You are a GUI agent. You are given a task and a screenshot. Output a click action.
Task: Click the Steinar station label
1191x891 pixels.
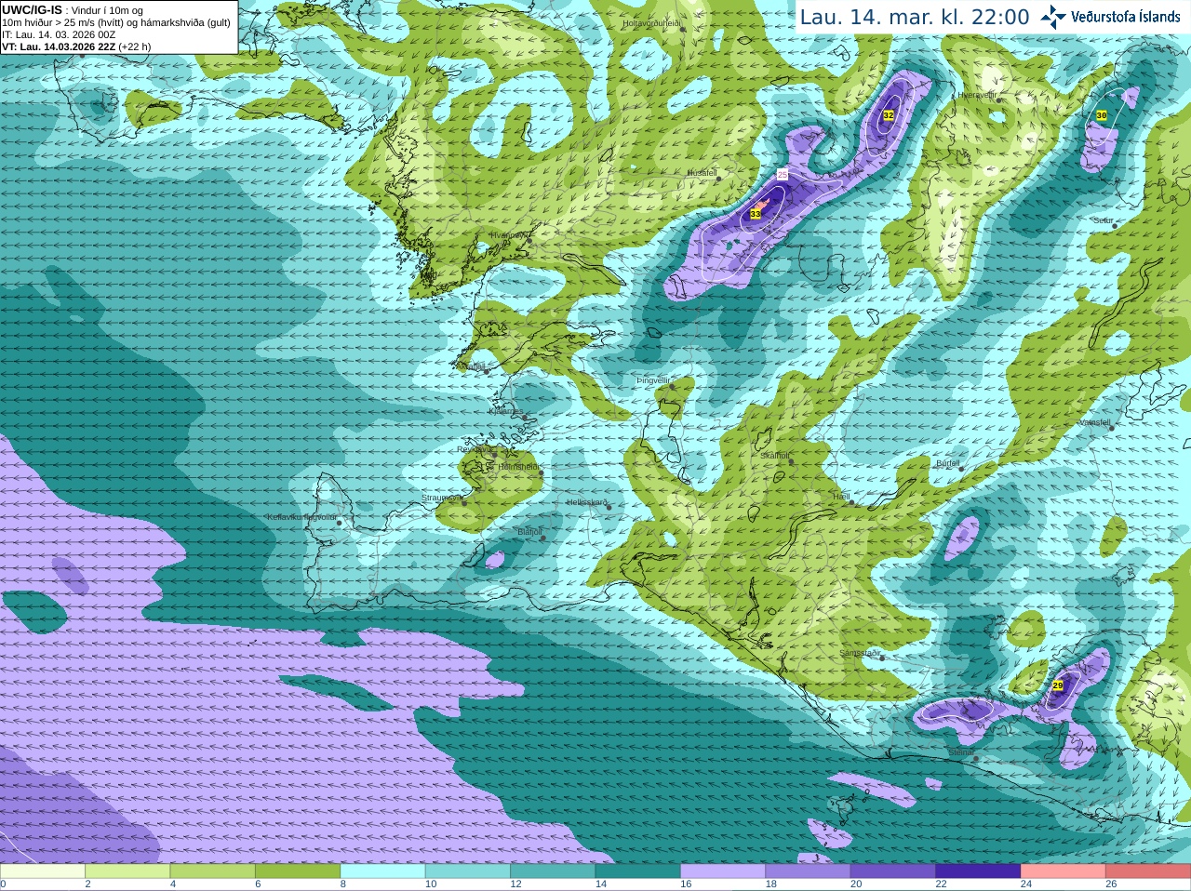(x=961, y=751)
